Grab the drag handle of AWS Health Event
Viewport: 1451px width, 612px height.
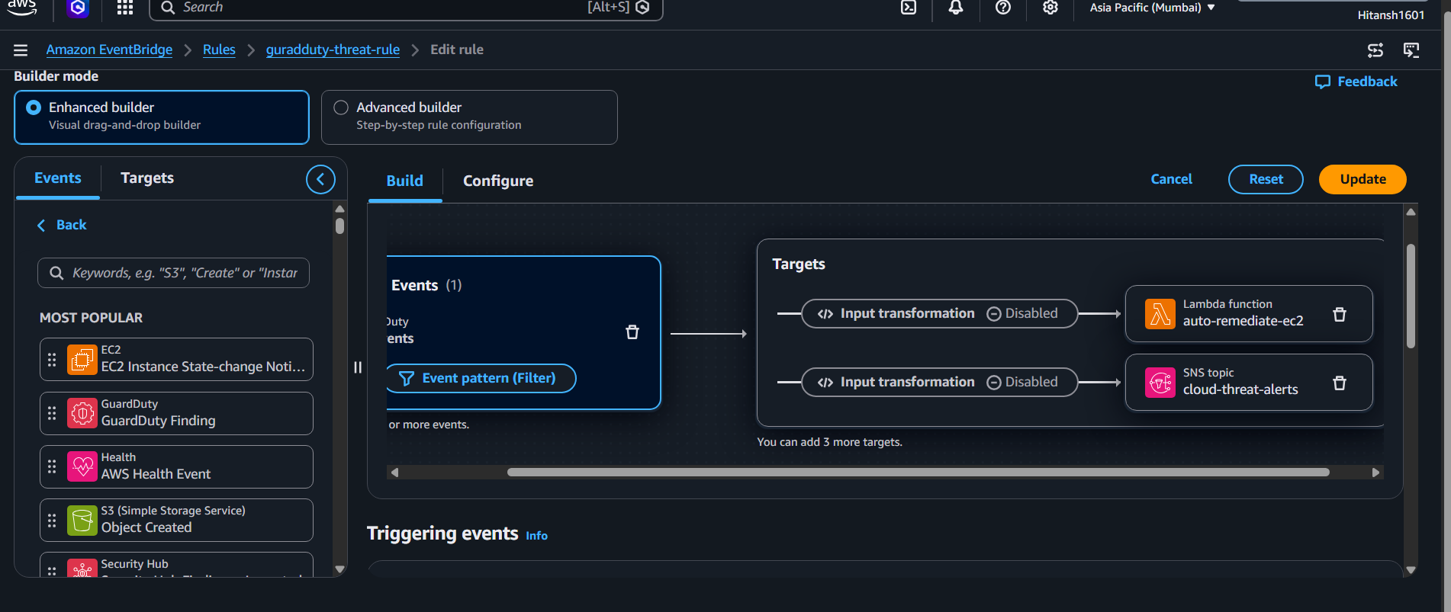click(52, 466)
